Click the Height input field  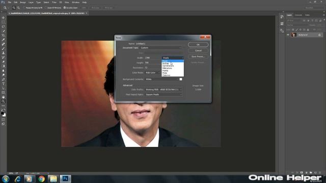coord(153,63)
